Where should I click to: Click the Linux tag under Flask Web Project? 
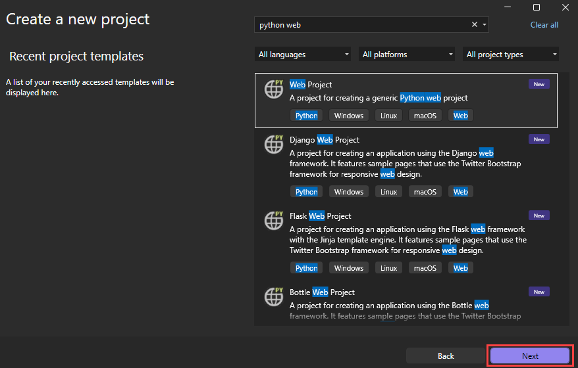click(x=388, y=268)
